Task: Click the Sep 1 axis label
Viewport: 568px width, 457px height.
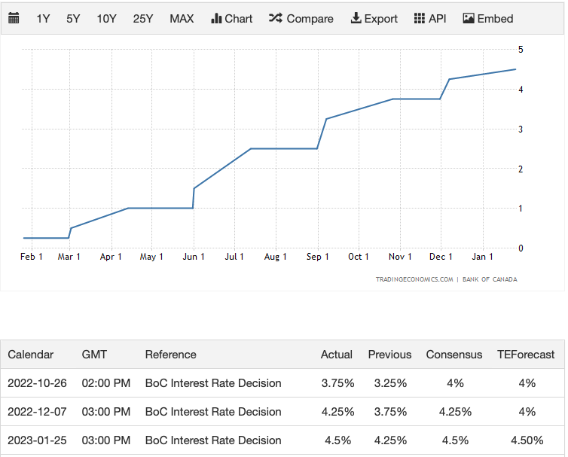Action: click(318, 257)
